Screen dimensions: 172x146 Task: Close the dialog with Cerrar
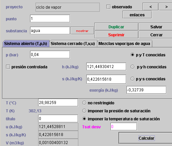tap(156, 35)
